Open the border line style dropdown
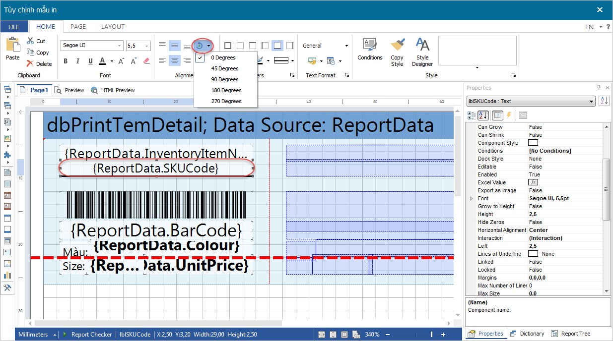This screenshot has width=613, height=341. [292, 61]
